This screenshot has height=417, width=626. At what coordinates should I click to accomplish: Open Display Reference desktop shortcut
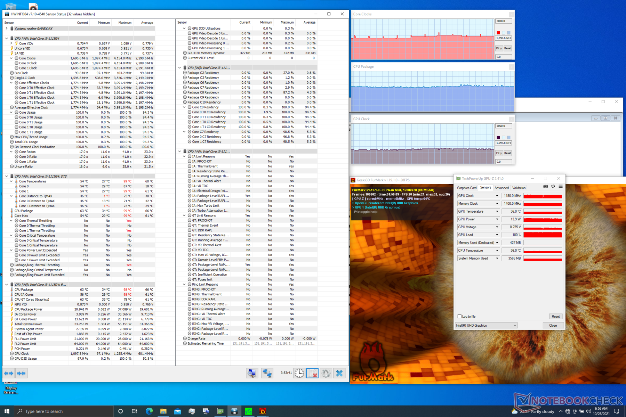coord(11,388)
